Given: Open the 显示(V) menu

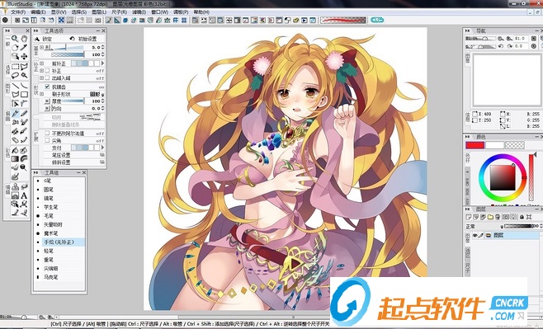Looking at the screenshot, I should tap(59, 12).
